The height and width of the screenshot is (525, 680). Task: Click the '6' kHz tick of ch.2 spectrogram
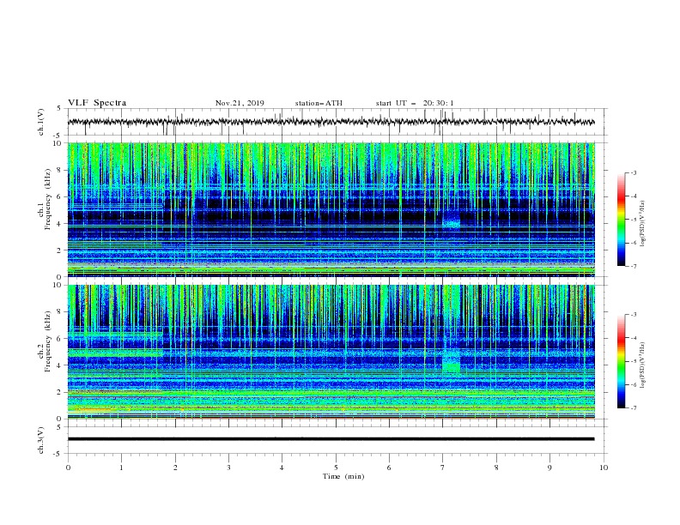(59, 338)
